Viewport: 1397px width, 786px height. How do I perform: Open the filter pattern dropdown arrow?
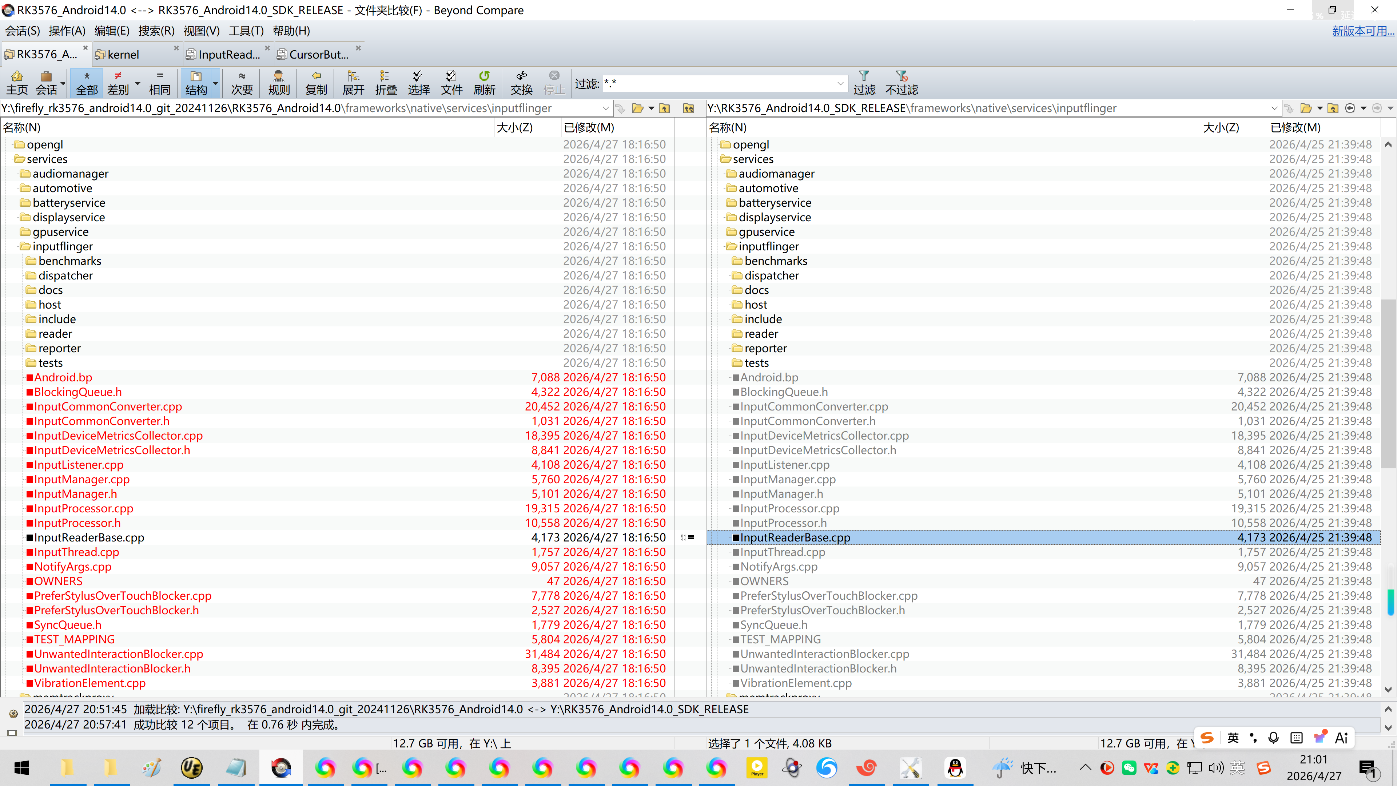click(840, 84)
